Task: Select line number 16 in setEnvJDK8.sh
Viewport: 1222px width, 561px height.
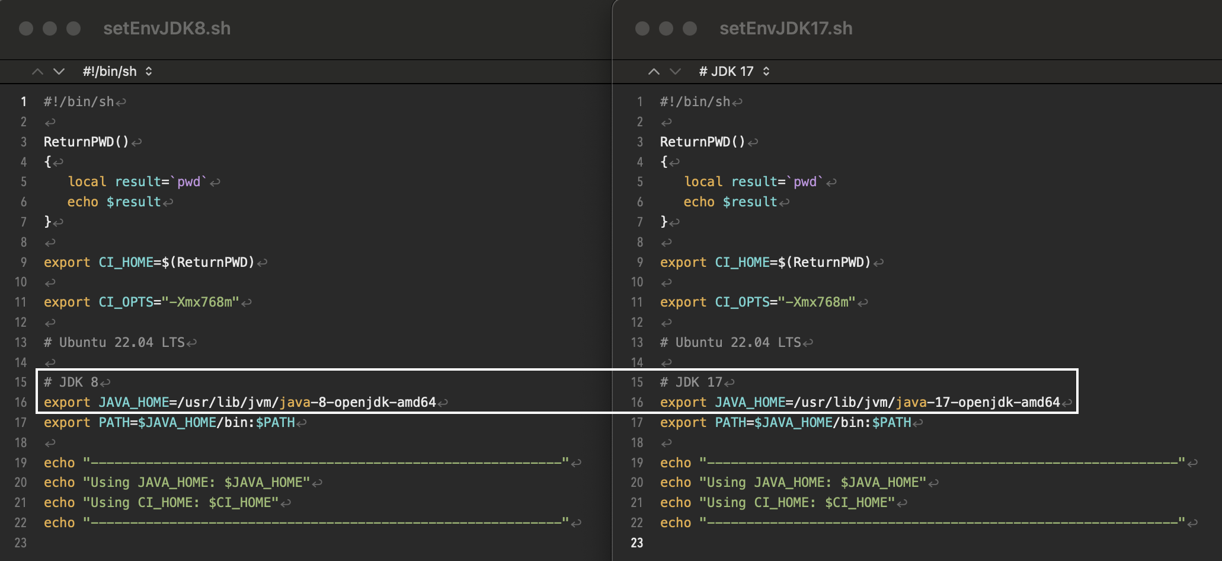Action: coord(21,403)
